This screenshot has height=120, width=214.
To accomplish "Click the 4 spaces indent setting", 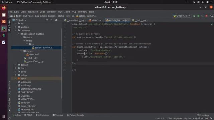I will 178,119.
